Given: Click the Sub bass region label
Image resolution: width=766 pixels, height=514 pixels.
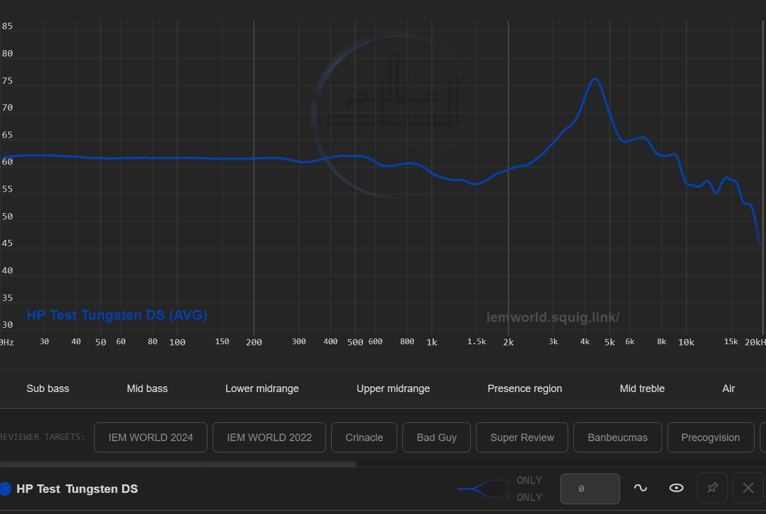Looking at the screenshot, I should 48,389.
